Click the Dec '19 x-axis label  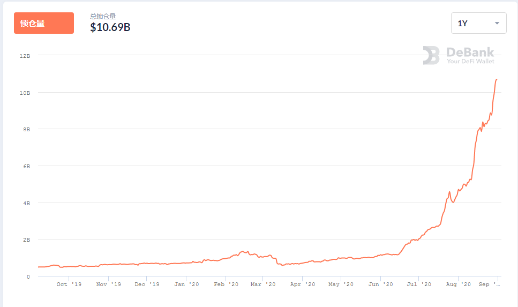pos(147,284)
